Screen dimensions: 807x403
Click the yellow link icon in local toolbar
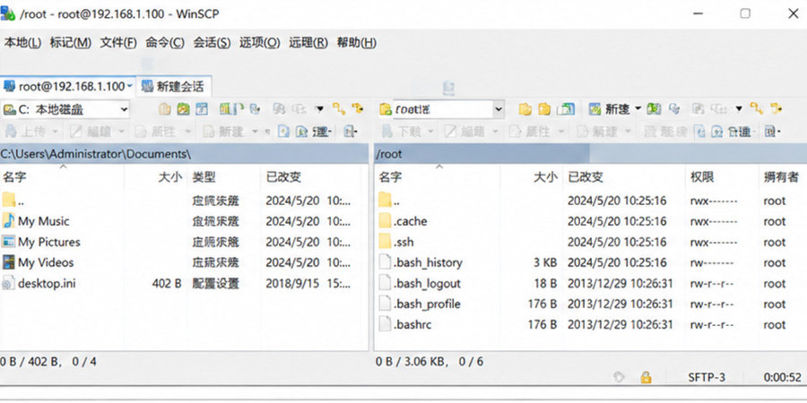[x=339, y=108]
